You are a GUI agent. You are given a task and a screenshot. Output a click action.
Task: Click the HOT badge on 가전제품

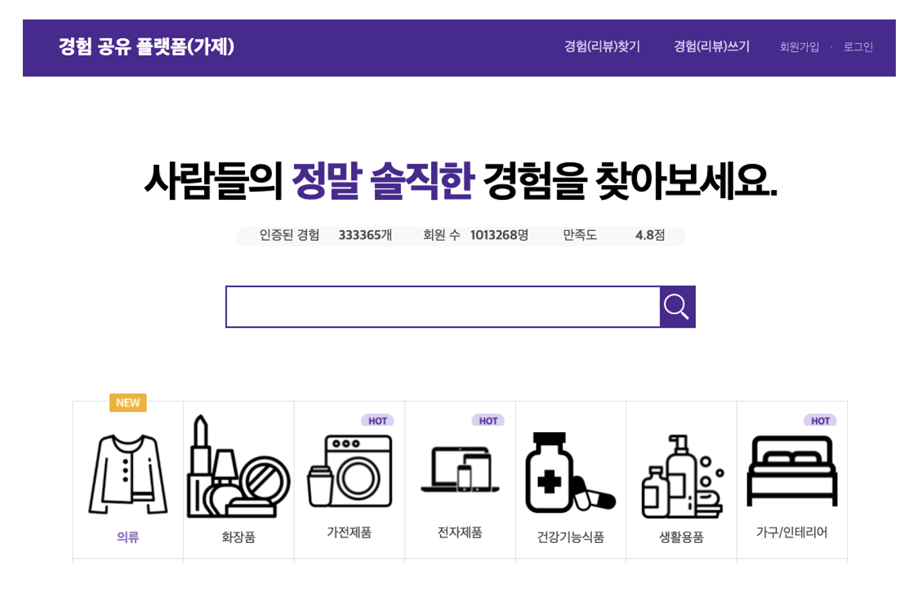377,421
